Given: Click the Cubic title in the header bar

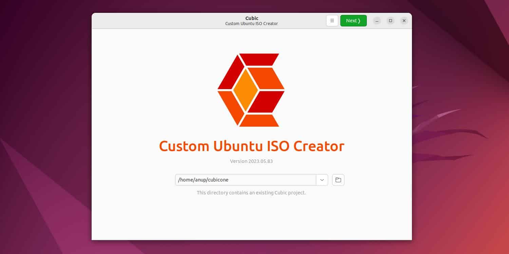Looking at the screenshot, I should pyautogui.click(x=252, y=18).
